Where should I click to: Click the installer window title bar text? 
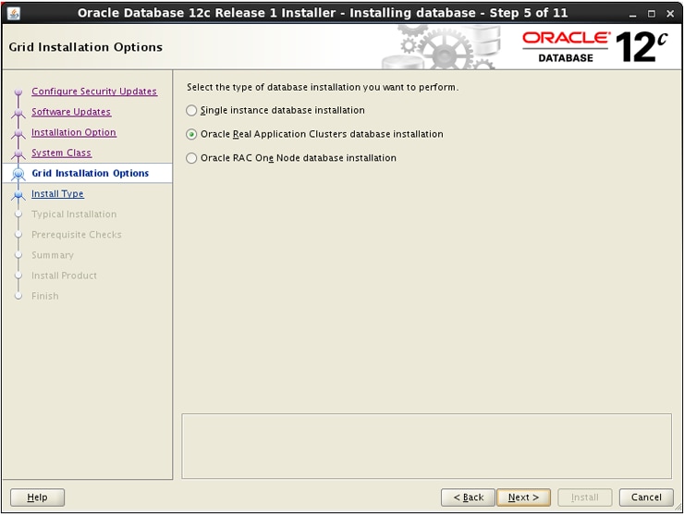click(323, 13)
